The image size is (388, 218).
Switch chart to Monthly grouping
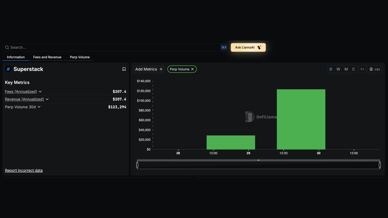346,69
